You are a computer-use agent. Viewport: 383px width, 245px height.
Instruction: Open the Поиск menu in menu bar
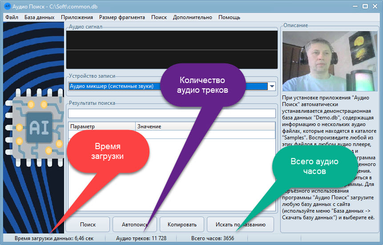click(159, 17)
